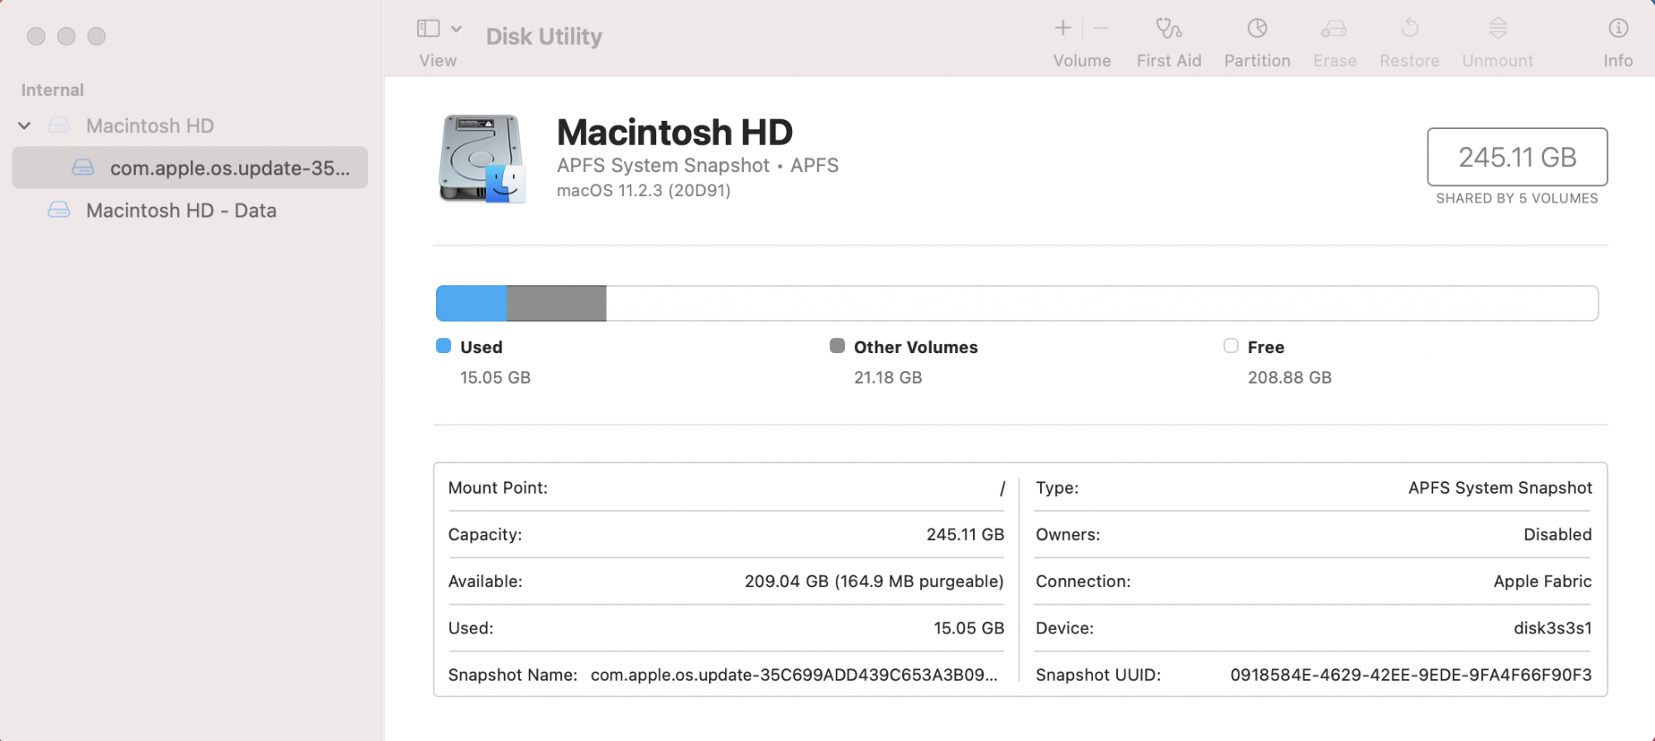This screenshot has width=1655, height=741.
Task: Click the Mount Point '/' value
Action: pos(1002,489)
